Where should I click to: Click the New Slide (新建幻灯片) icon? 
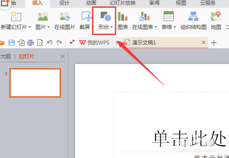(x=16, y=16)
